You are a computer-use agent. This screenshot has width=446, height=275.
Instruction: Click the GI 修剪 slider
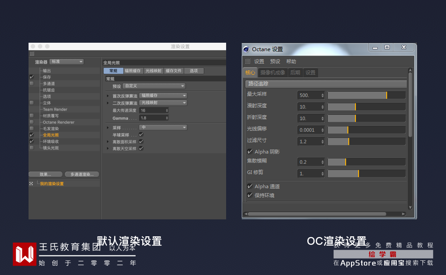pyautogui.click(x=366, y=174)
